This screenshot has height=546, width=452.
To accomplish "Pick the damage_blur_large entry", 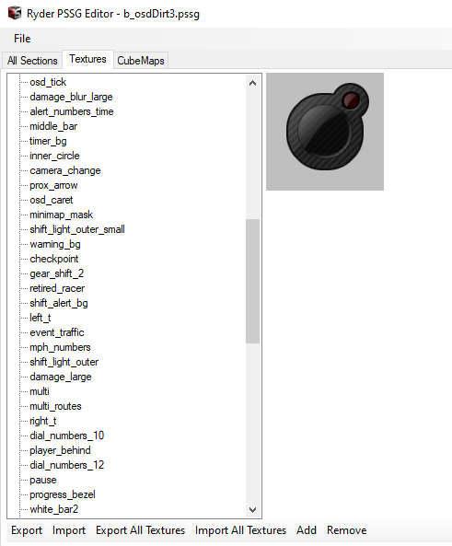I will (71, 97).
